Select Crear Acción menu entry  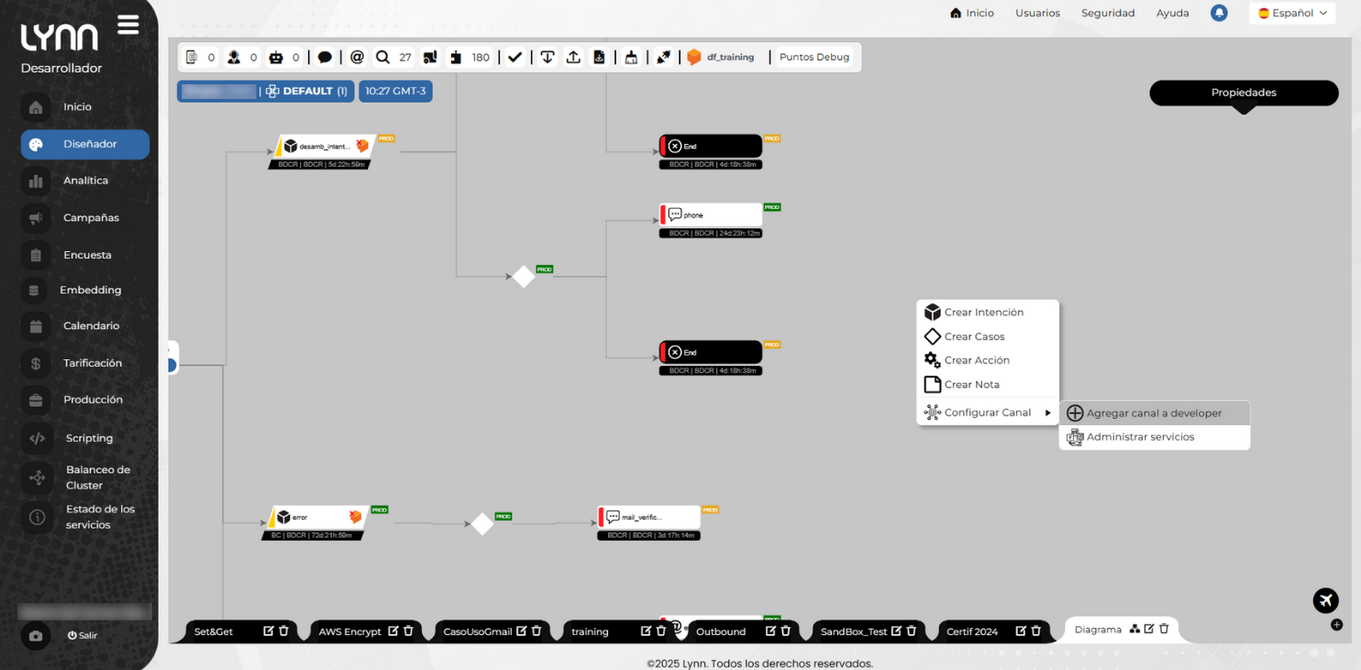point(988,360)
